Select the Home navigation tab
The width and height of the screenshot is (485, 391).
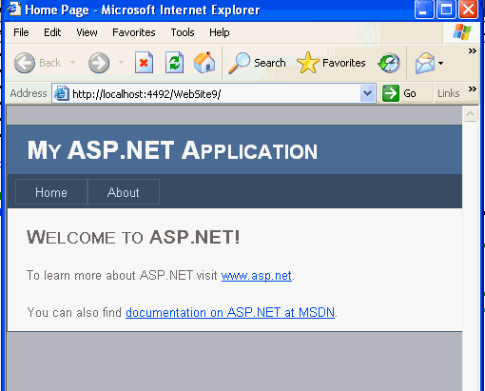pos(51,192)
